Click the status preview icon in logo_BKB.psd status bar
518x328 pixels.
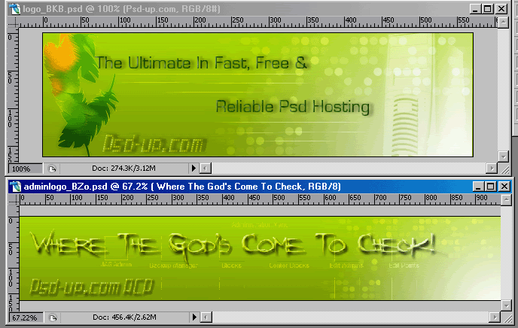pyautogui.click(x=52, y=169)
